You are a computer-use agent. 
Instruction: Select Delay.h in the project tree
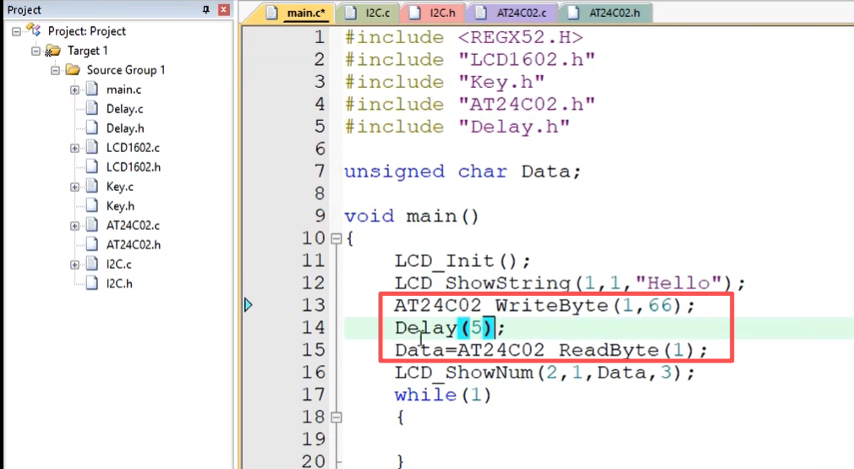125,128
